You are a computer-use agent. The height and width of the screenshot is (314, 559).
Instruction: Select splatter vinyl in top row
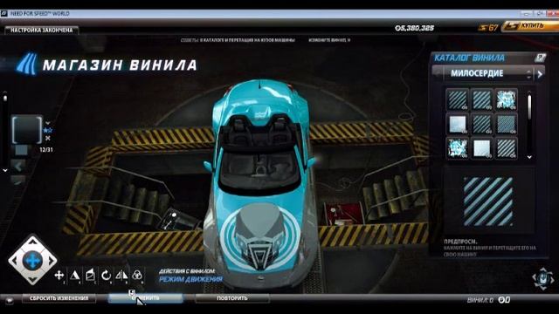coord(507,99)
